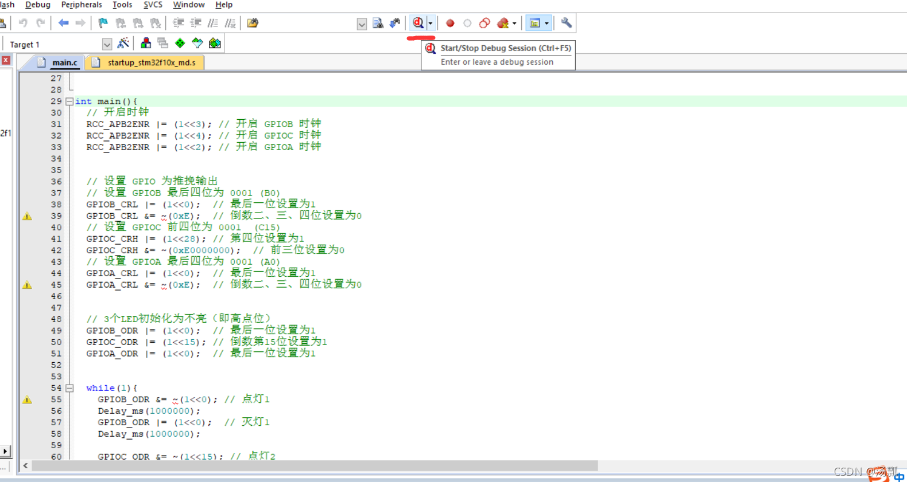Insert a breakpoint with the red dot
This screenshot has height=482, width=907.
tap(450, 23)
